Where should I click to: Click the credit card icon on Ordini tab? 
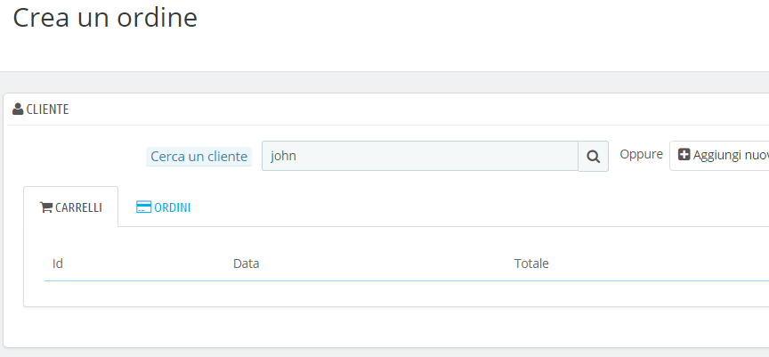[x=143, y=207]
